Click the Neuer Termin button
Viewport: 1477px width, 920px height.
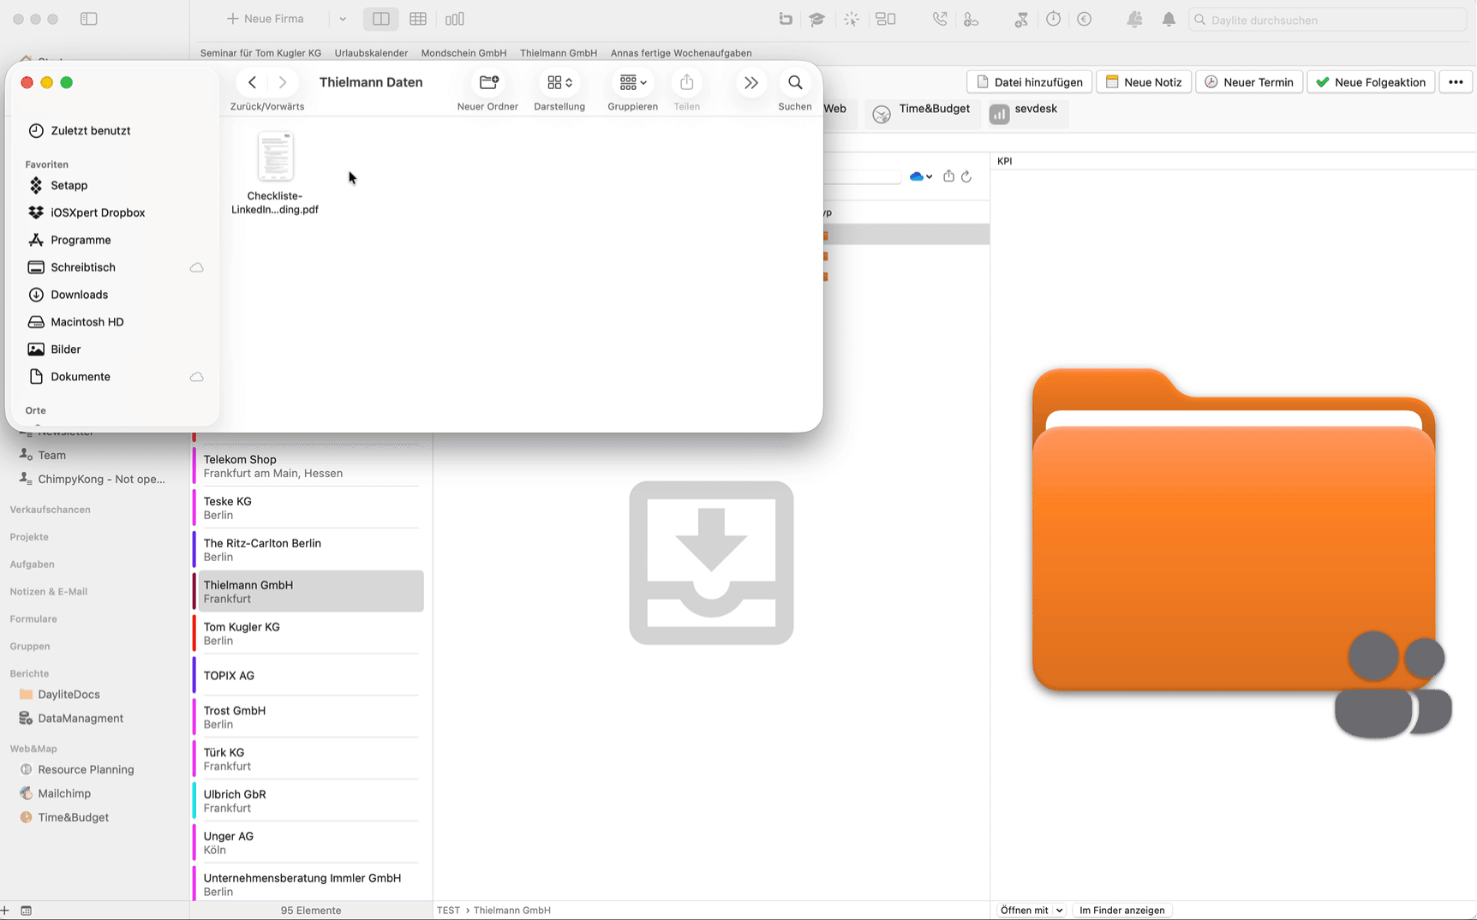coord(1249,82)
